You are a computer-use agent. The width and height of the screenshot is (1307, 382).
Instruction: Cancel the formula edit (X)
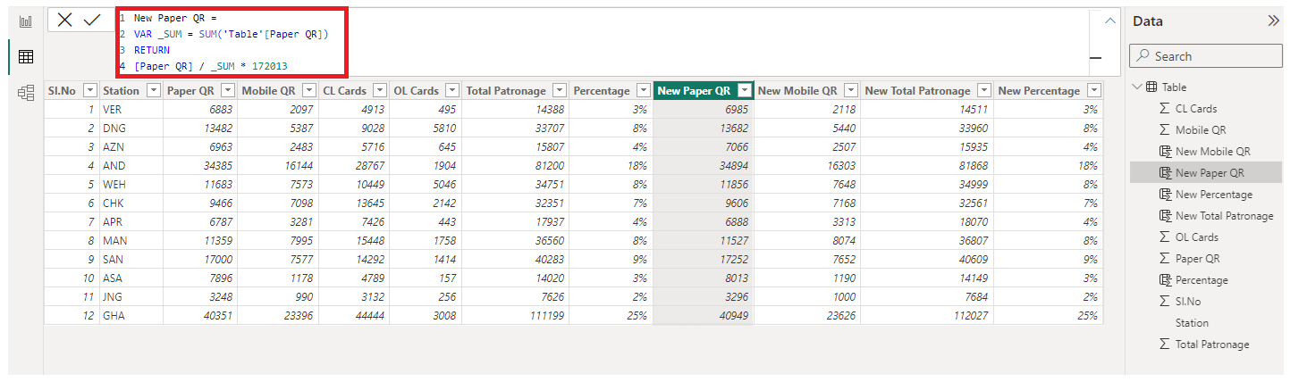64,20
